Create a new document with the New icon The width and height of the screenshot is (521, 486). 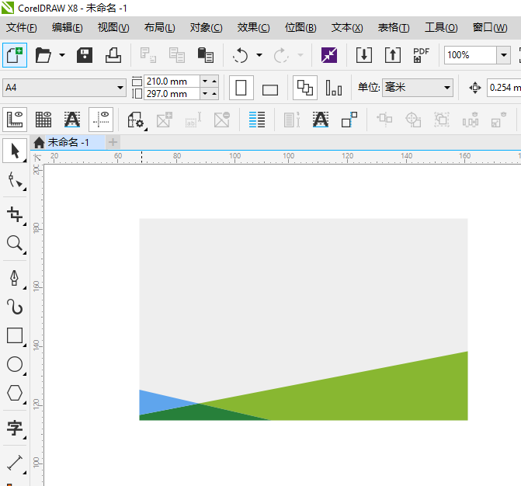click(x=15, y=55)
